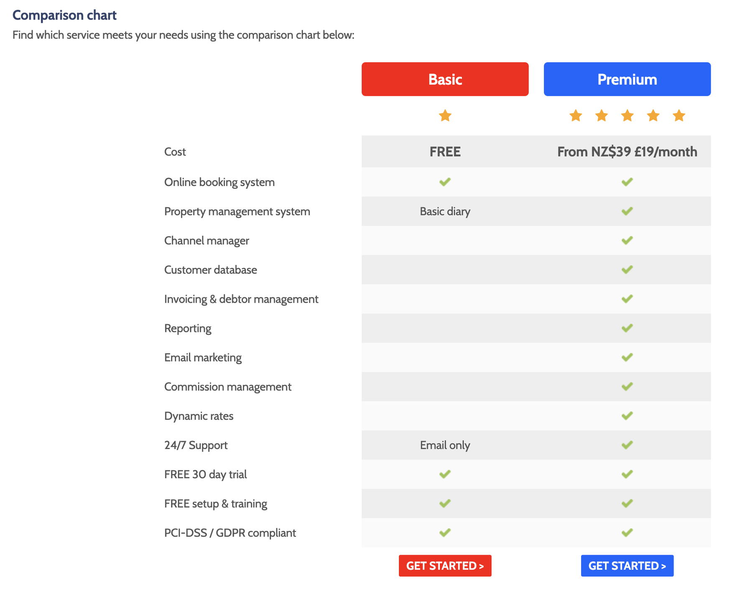Click the first star under Premium
The height and width of the screenshot is (602, 753).
[x=576, y=115]
